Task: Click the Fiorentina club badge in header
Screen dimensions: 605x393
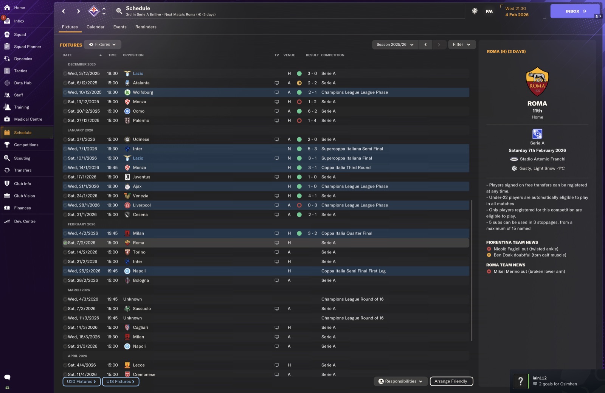Action: tap(93, 11)
